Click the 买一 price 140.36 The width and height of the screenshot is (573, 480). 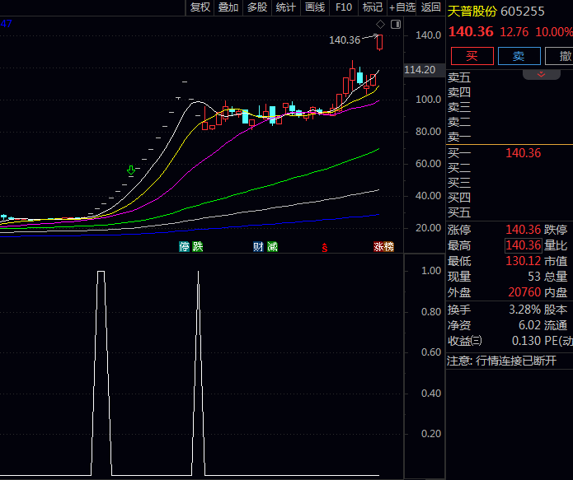[523, 152]
